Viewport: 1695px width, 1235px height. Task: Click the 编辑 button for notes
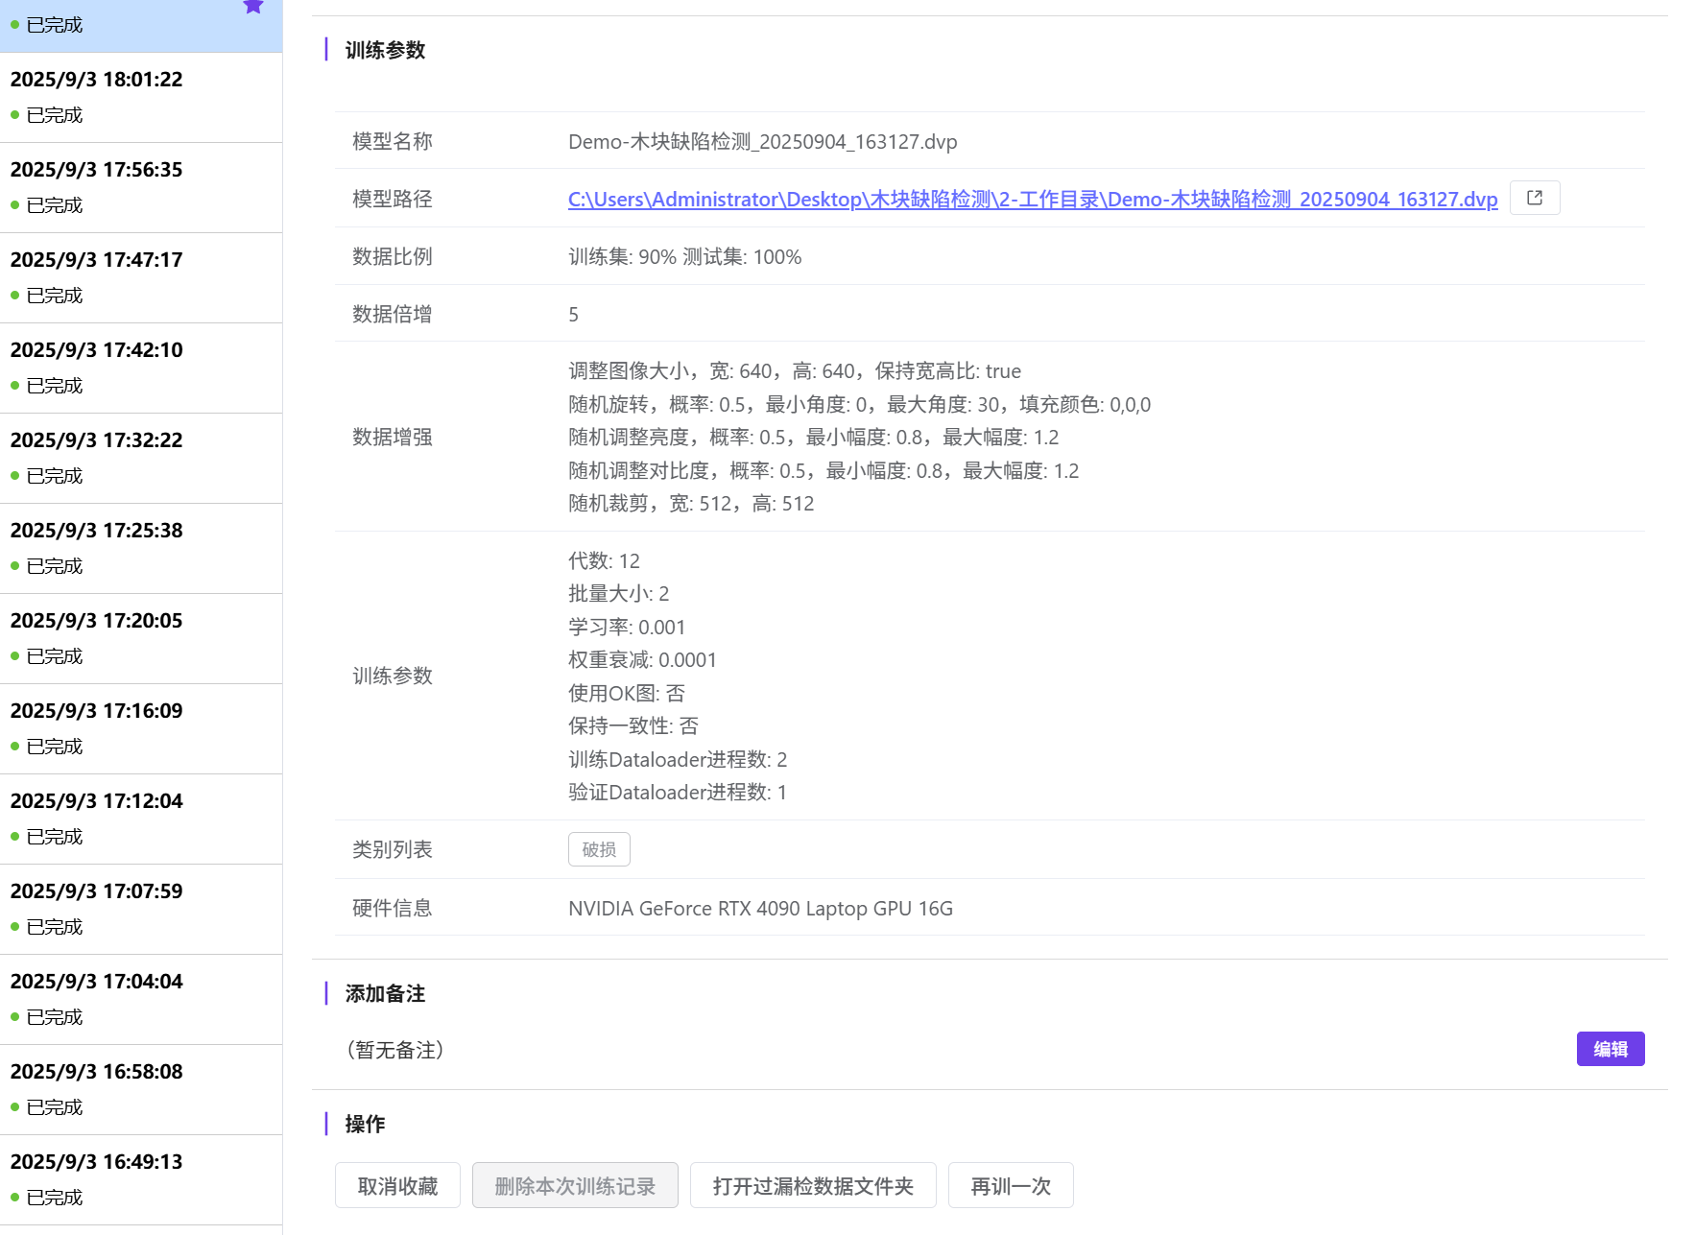click(1610, 1049)
